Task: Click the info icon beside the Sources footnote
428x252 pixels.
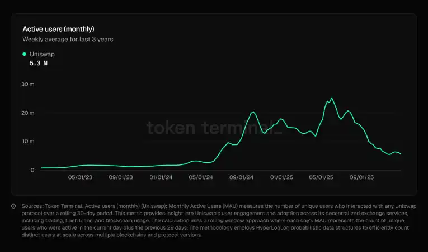Action: 13,206
